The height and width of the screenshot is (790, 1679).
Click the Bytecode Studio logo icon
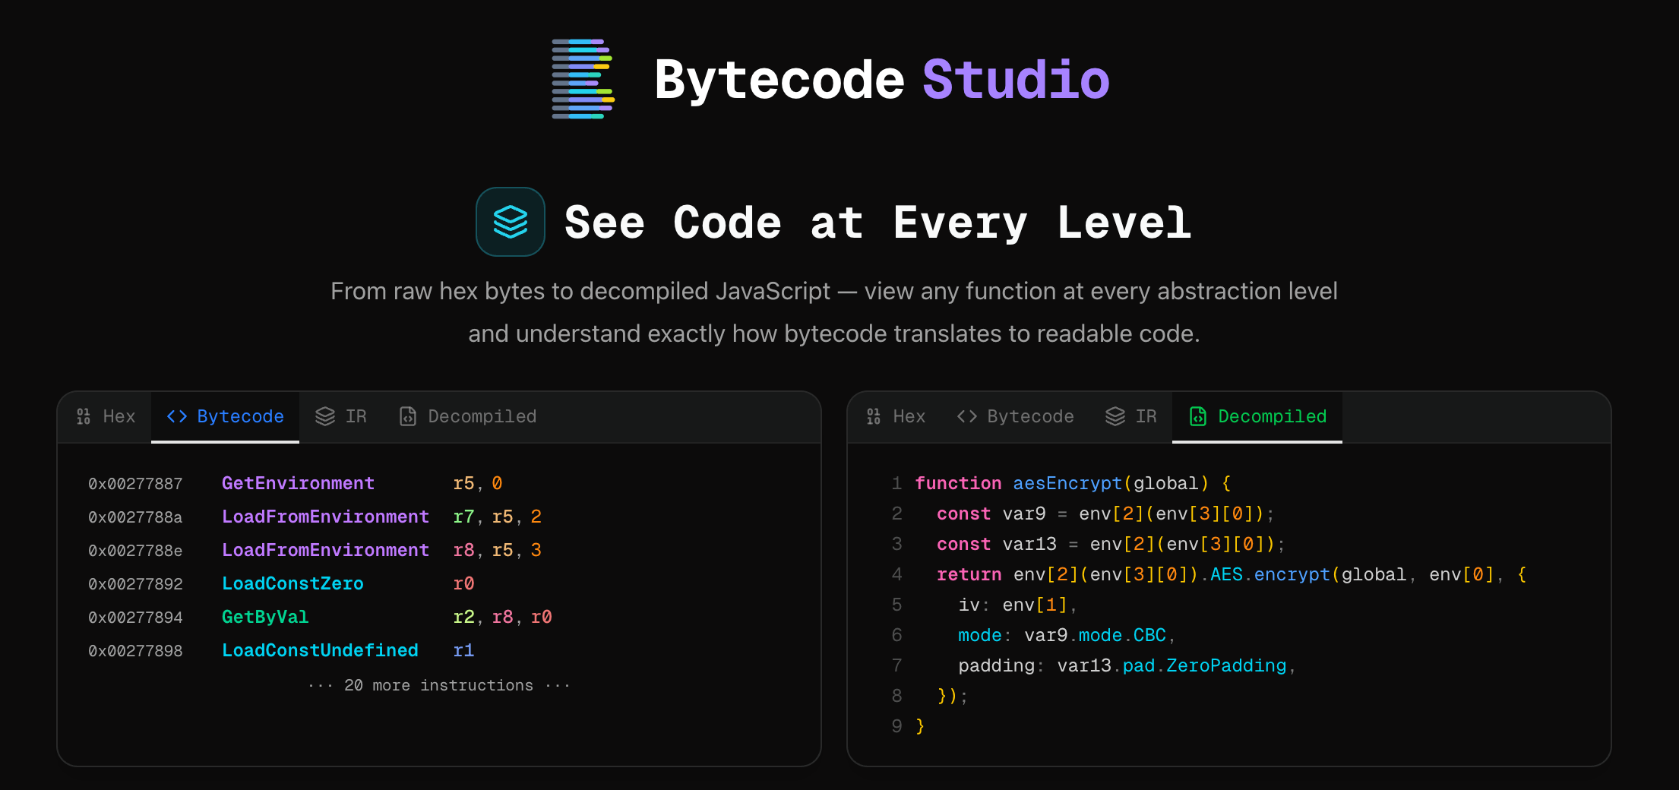582,78
